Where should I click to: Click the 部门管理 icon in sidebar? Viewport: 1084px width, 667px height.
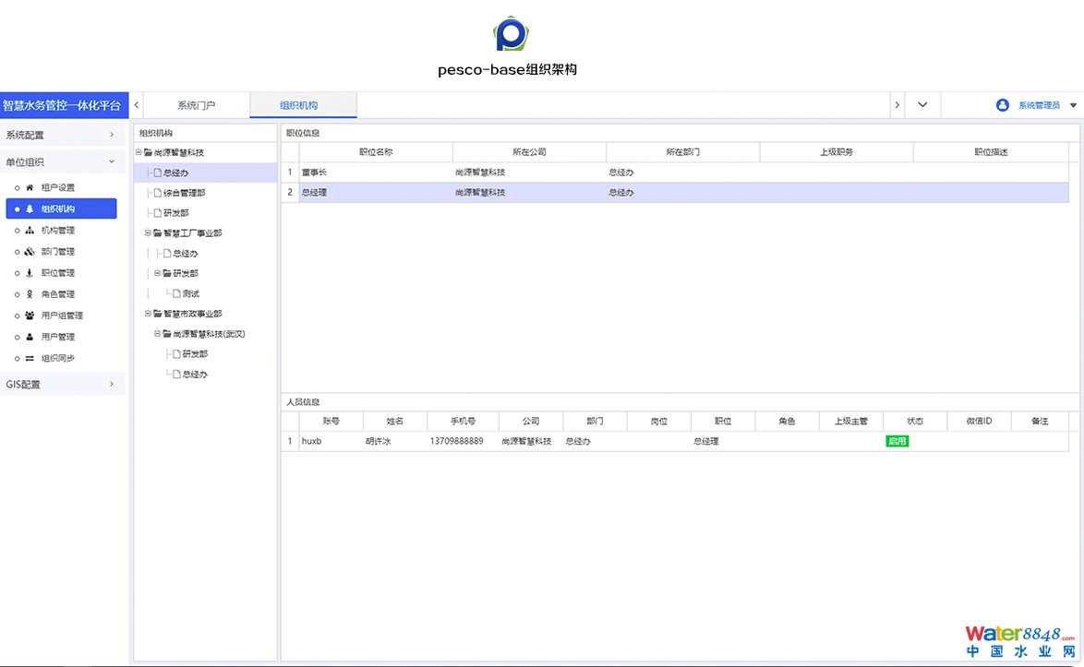click(30, 252)
